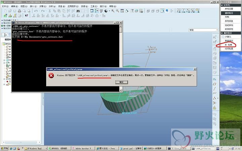The image size is (242, 151).
Task: Click the Zoom out magnifier icon
Action: click(117, 11)
